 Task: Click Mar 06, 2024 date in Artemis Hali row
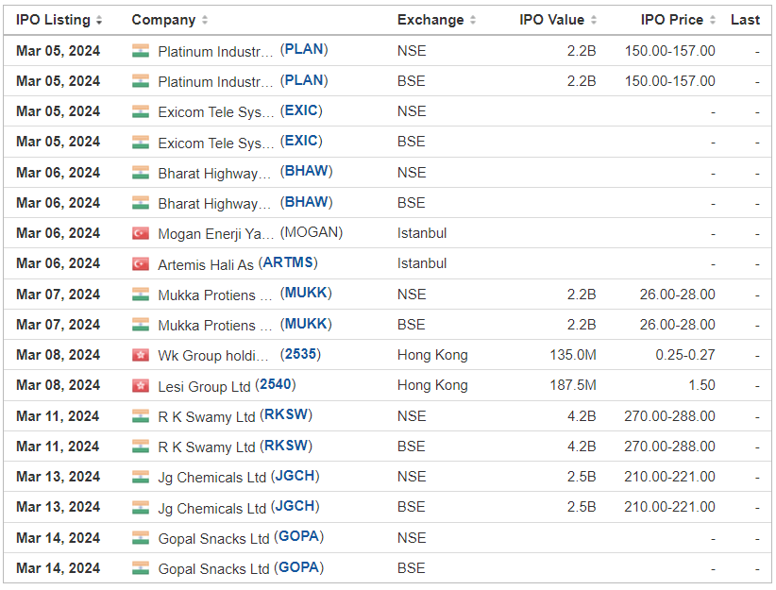click(58, 263)
